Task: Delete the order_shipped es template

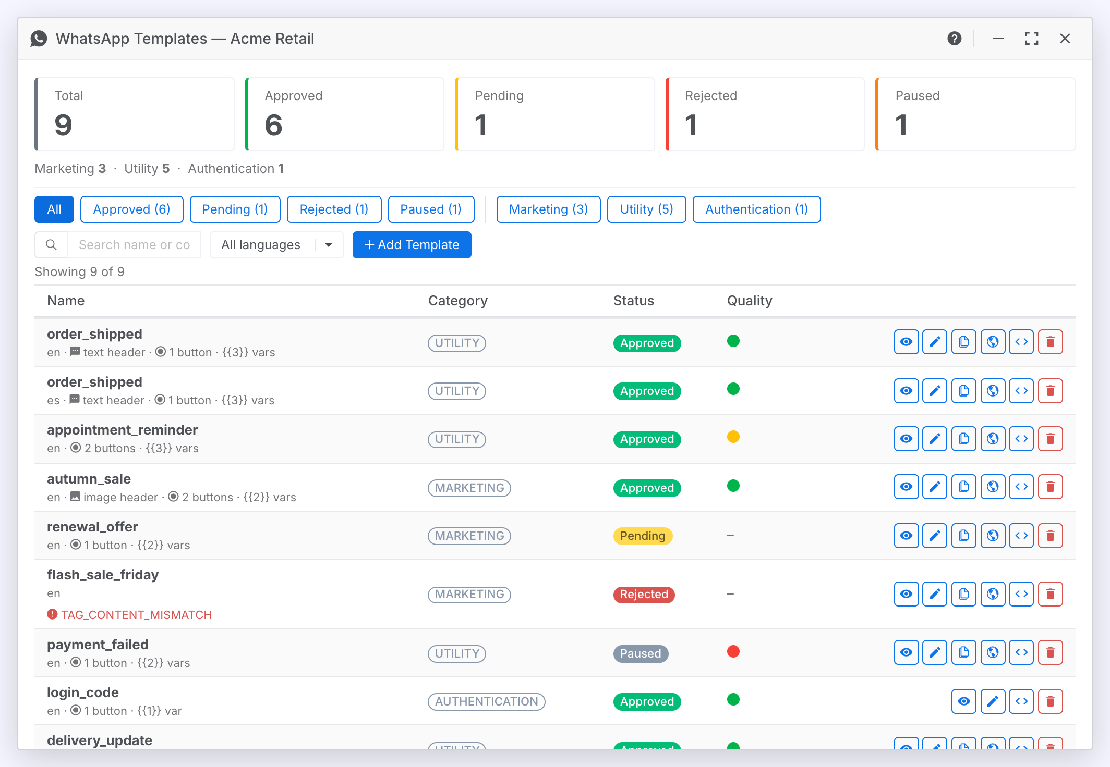Action: coord(1051,391)
